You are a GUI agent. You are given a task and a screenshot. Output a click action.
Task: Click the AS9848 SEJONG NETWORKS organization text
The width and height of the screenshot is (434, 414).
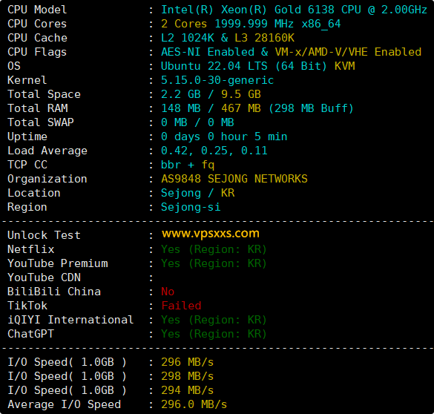(234, 179)
